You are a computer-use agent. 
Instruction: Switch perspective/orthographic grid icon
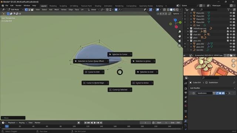pos(179,45)
